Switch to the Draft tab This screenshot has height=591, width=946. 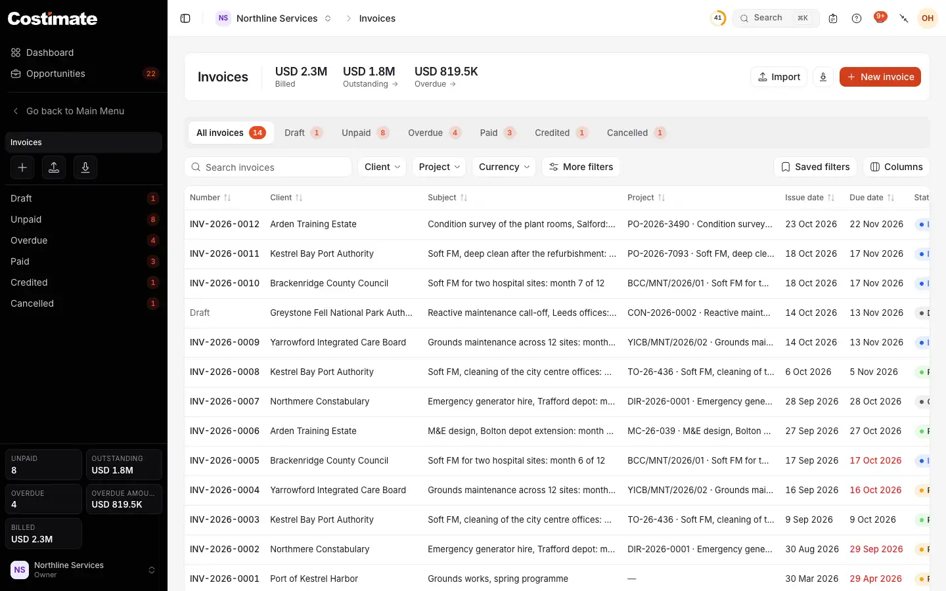pyautogui.click(x=303, y=133)
